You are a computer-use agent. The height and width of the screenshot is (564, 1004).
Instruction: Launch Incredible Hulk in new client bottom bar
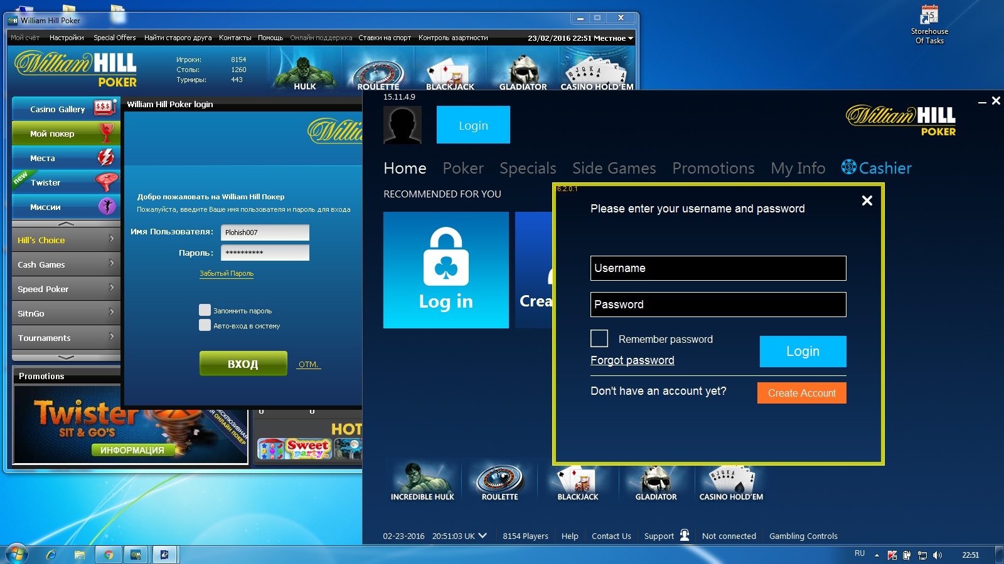[x=422, y=481]
